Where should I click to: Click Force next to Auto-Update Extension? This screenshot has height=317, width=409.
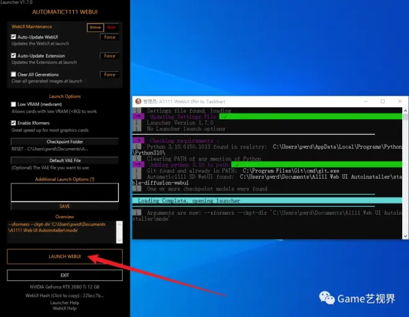pyautogui.click(x=109, y=56)
